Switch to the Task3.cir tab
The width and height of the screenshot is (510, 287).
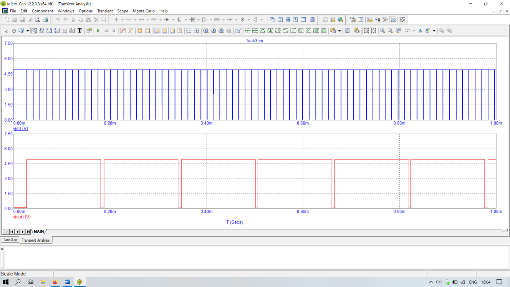tap(10, 239)
